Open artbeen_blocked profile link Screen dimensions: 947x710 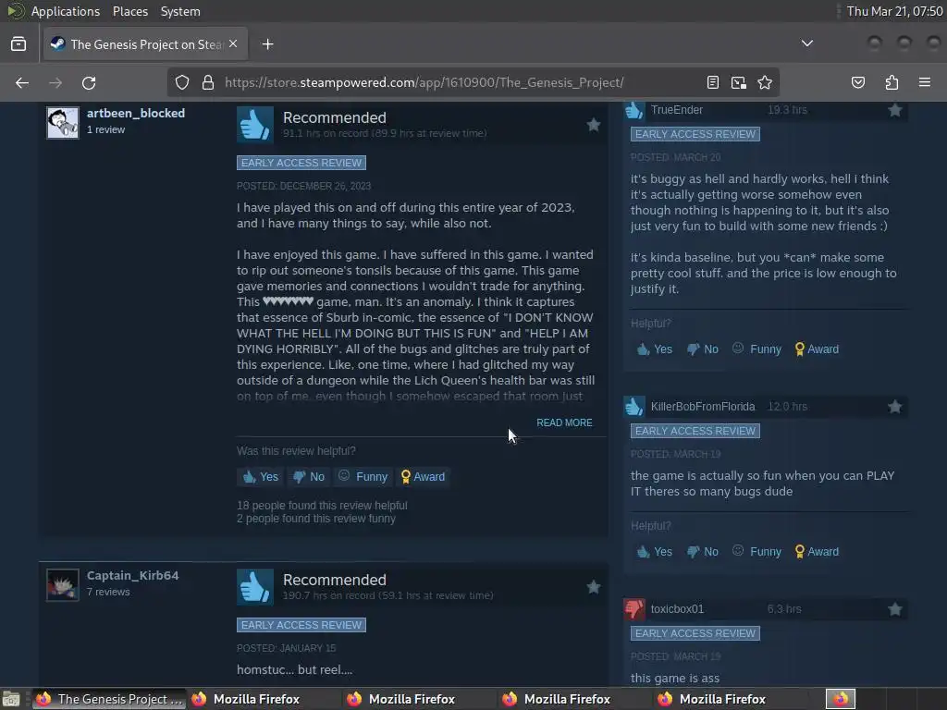(x=136, y=113)
